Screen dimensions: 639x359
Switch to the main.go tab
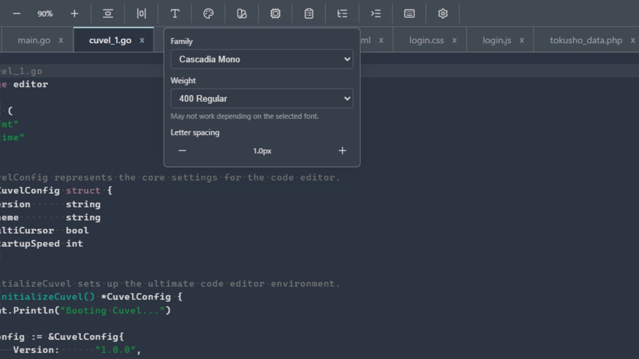tap(34, 40)
